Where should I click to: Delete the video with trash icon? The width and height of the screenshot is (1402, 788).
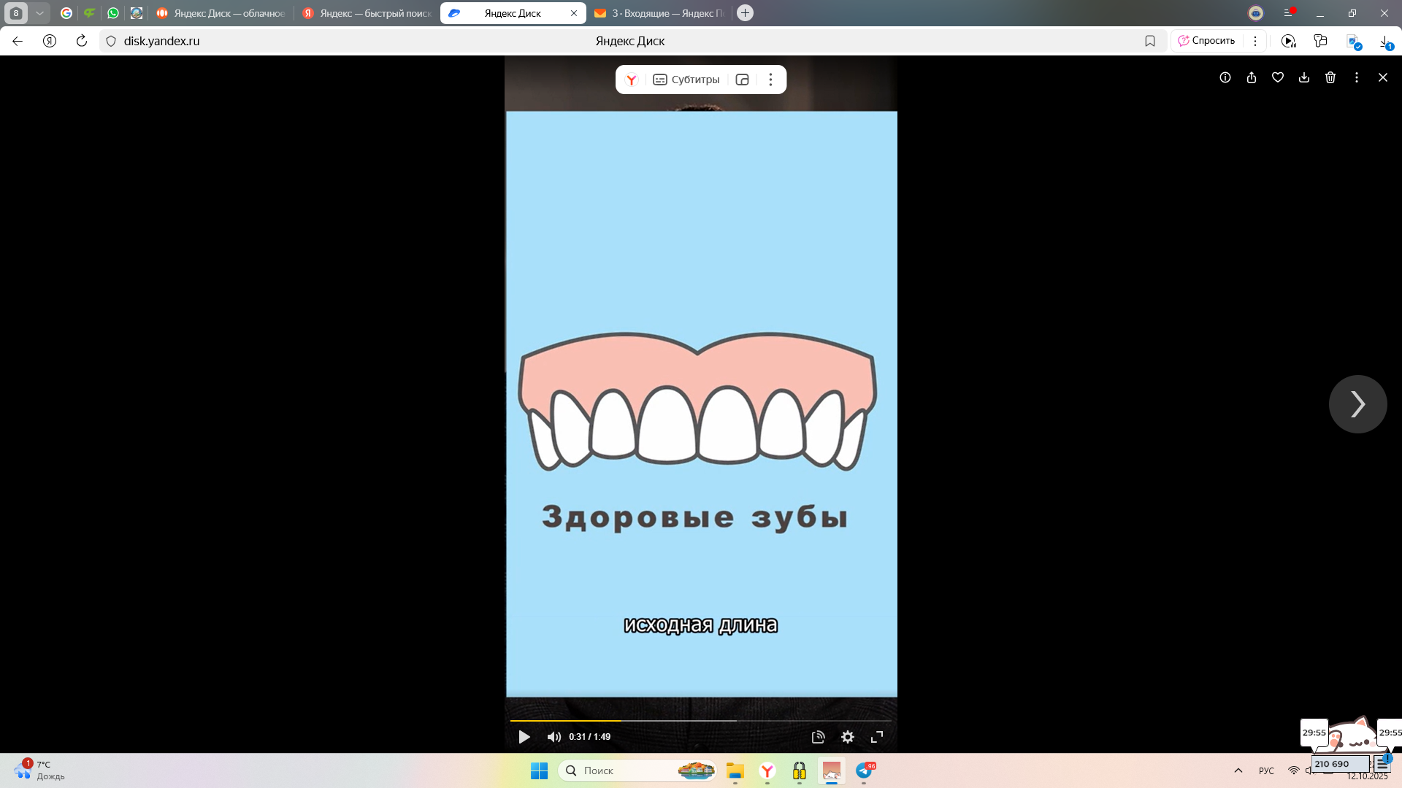[x=1330, y=77]
